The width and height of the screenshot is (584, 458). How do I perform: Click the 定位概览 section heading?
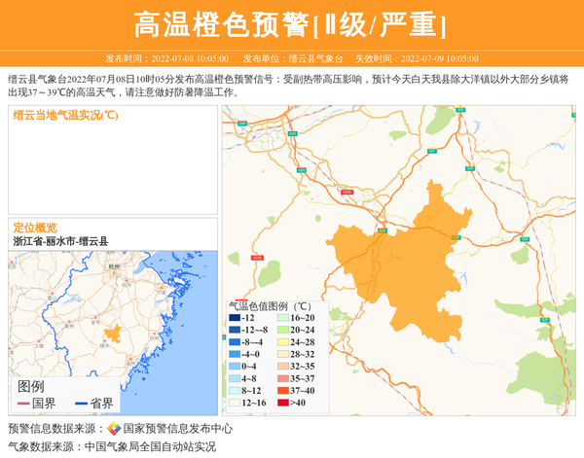tap(35, 227)
